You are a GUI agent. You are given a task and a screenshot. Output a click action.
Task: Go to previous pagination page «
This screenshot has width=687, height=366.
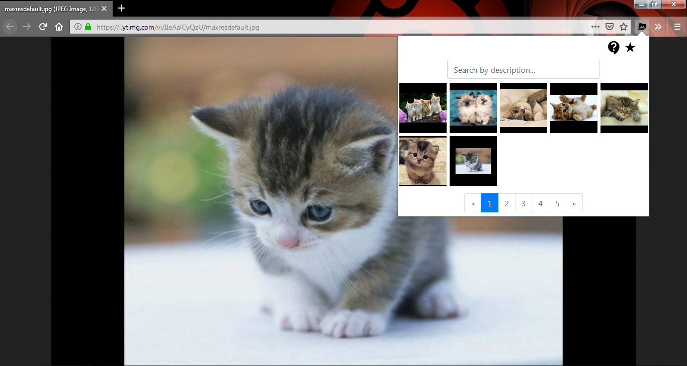(473, 203)
